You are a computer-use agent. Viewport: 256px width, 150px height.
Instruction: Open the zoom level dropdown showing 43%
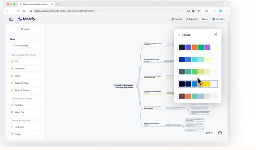tap(209, 133)
